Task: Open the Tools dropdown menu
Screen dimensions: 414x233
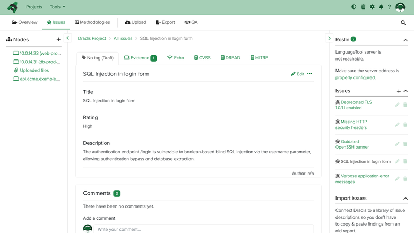Action: point(57,7)
